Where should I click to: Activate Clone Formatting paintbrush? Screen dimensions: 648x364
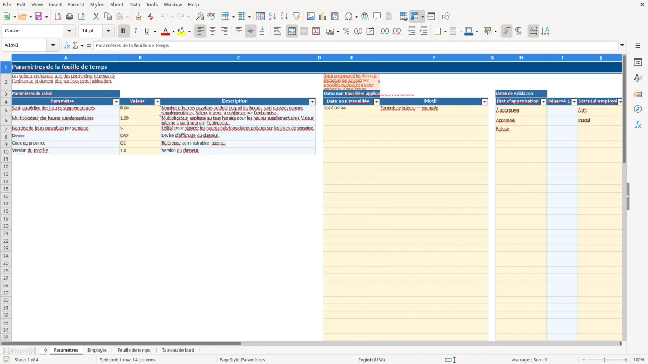pyautogui.click(x=139, y=17)
